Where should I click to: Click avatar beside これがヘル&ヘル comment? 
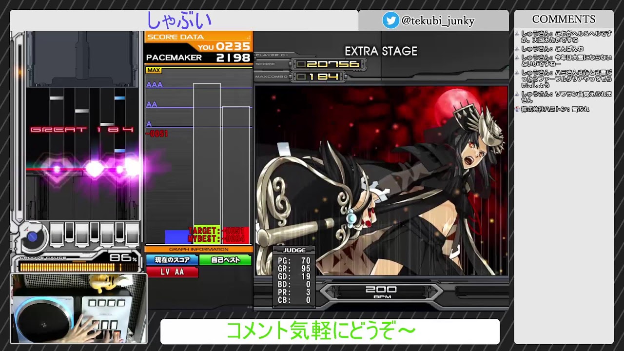coord(518,34)
